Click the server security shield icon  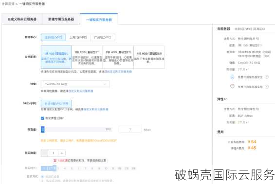[x=232, y=77]
